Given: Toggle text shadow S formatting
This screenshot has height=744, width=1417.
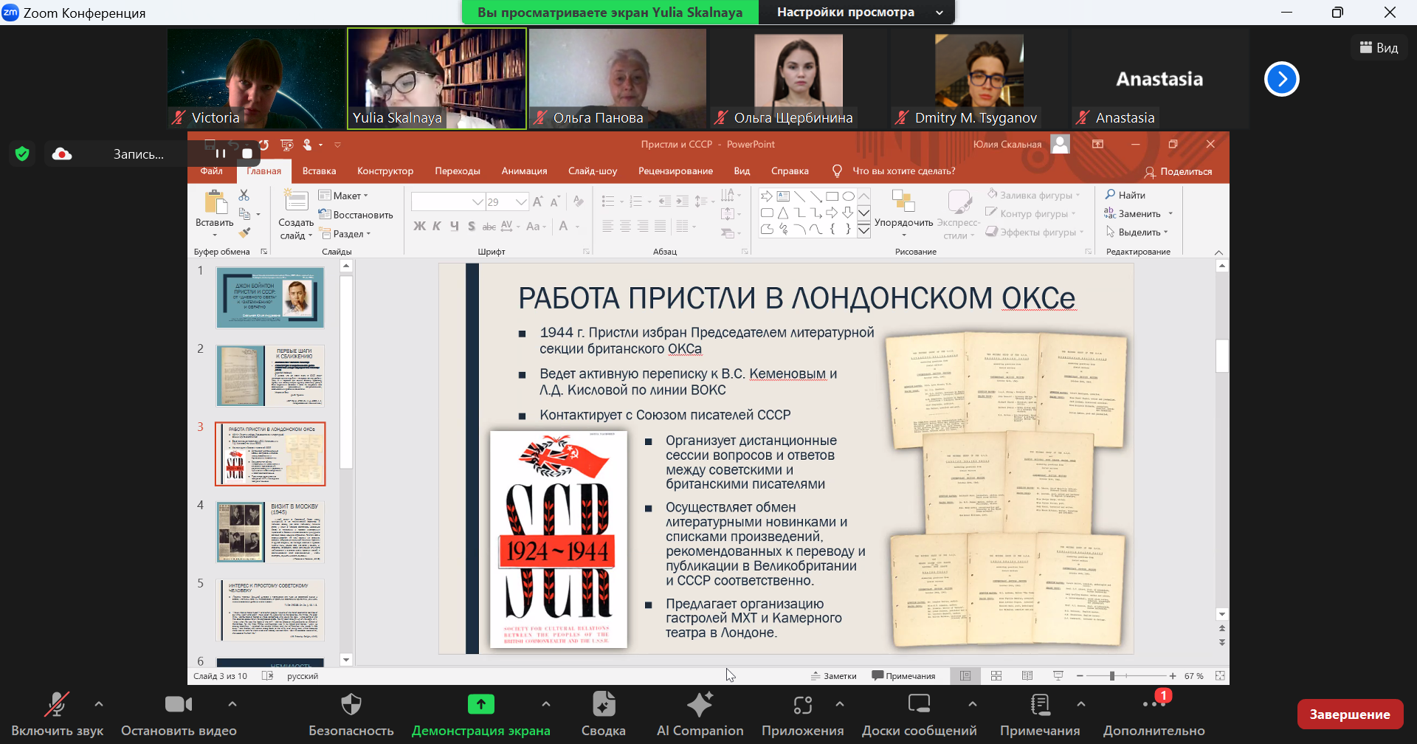Looking at the screenshot, I should [x=472, y=226].
